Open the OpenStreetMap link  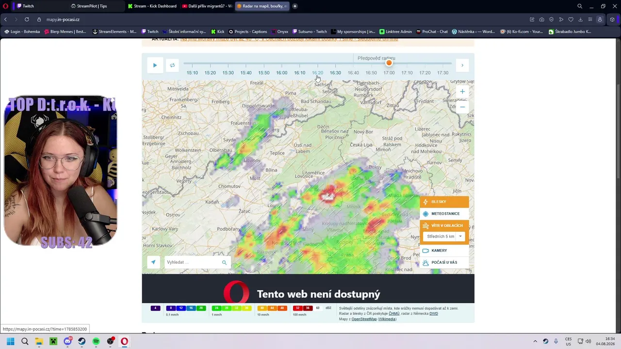(364, 319)
